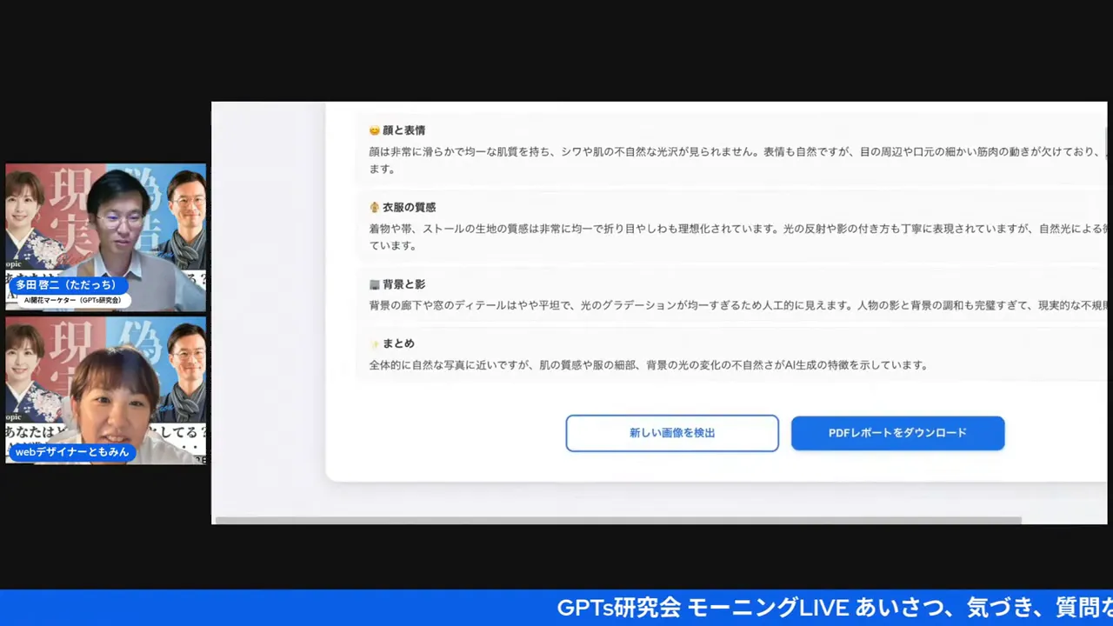Image resolution: width=1113 pixels, height=626 pixels.
Task: Click the webデザイナーともみん name label
Action: pos(71,452)
